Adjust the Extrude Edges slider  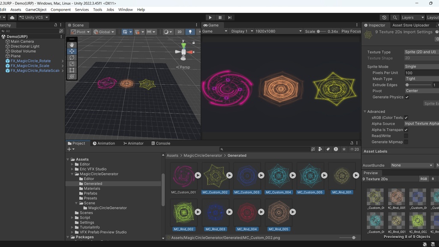418,85
